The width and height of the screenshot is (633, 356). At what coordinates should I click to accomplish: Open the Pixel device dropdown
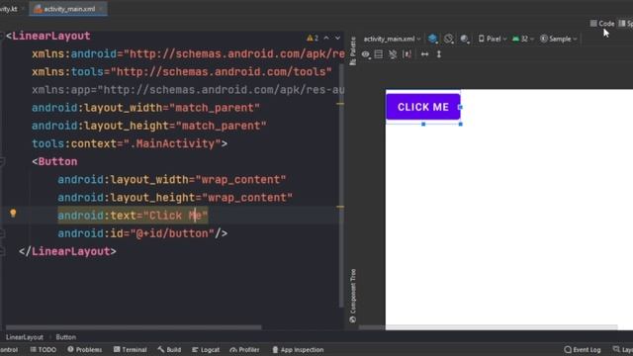[x=493, y=39]
